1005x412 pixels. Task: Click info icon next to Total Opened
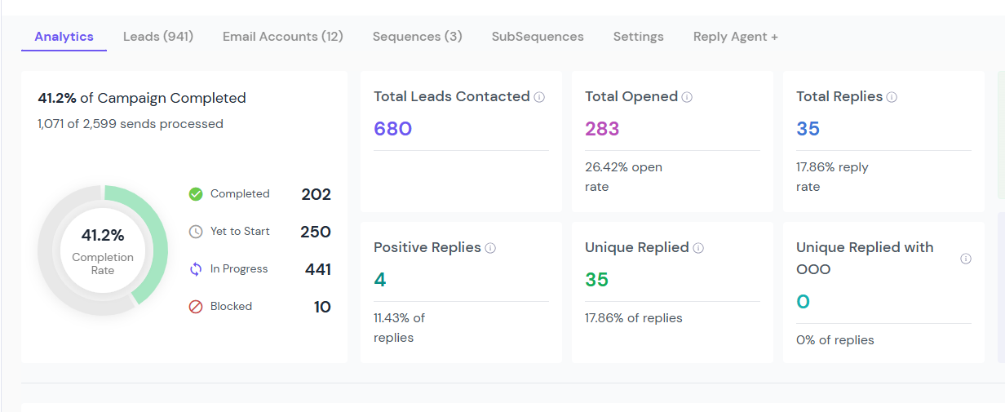(687, 97)
